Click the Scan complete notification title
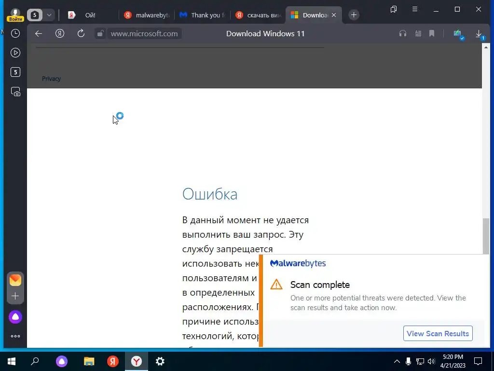The height and width of the screenshot is (371, 494). tap(320, 285)
